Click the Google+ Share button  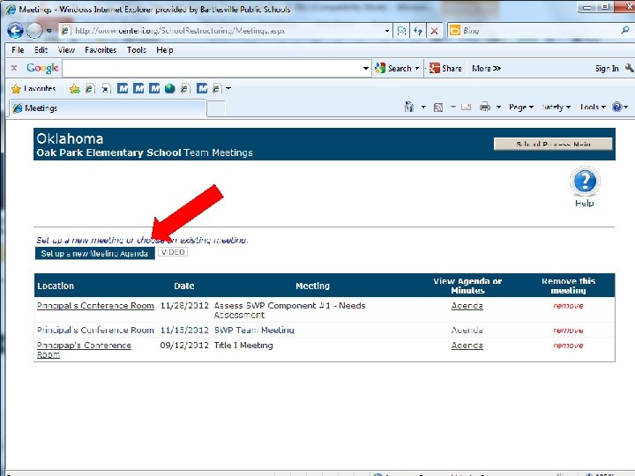[445, 69]
